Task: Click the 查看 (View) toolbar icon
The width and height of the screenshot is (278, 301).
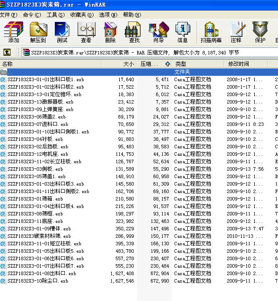Action: click(86, 29)
